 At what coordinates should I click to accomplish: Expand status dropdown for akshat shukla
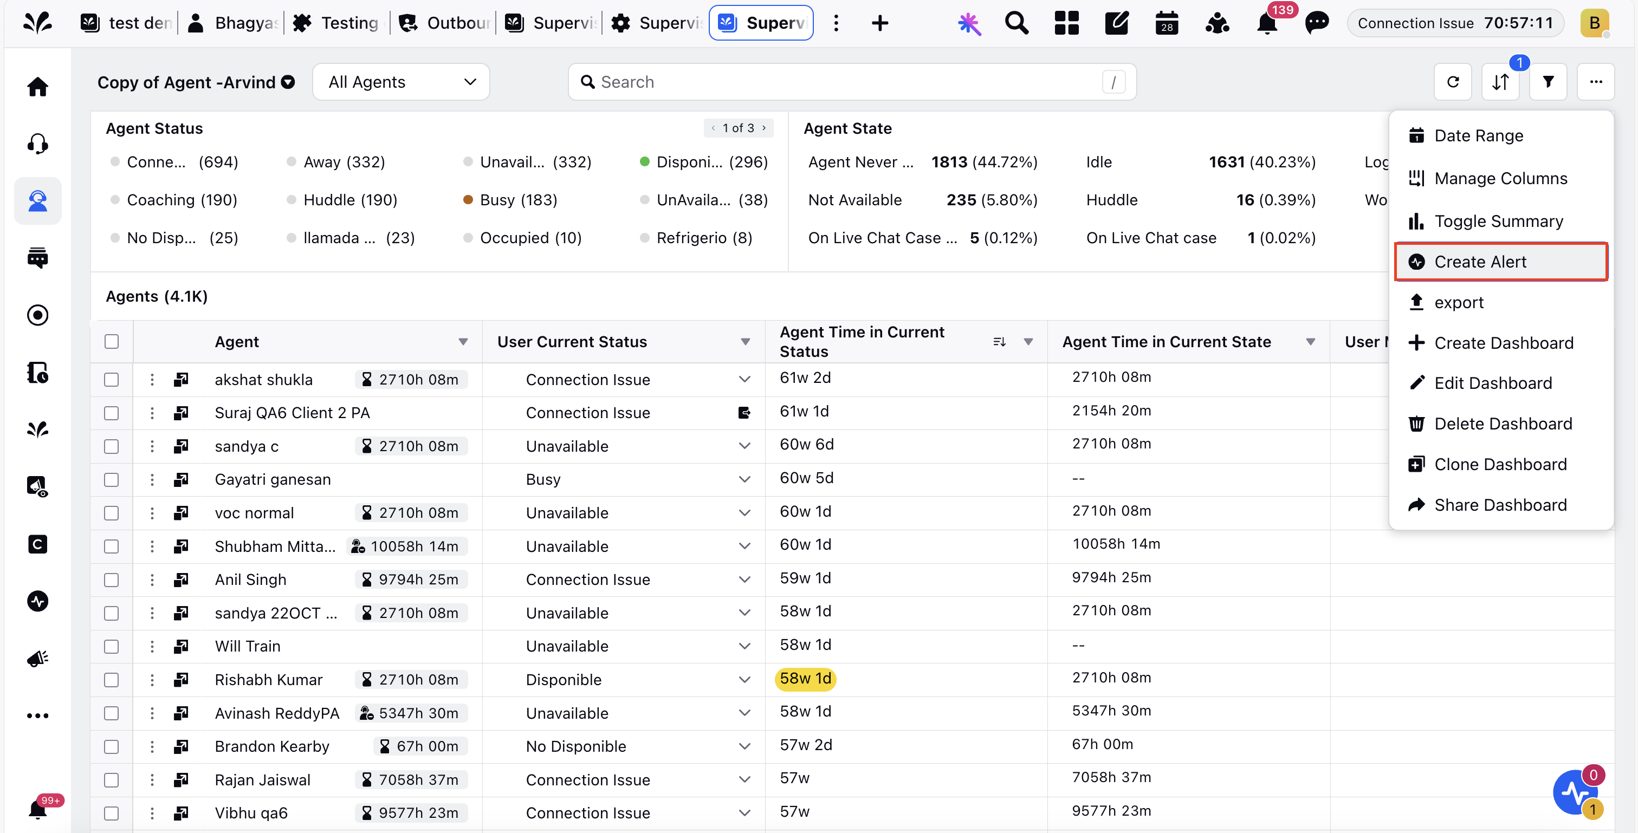coord(744,380)
